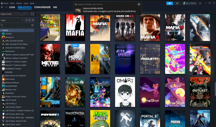
Task: Click the user avatar in top bar
Action: pos(183,3)
